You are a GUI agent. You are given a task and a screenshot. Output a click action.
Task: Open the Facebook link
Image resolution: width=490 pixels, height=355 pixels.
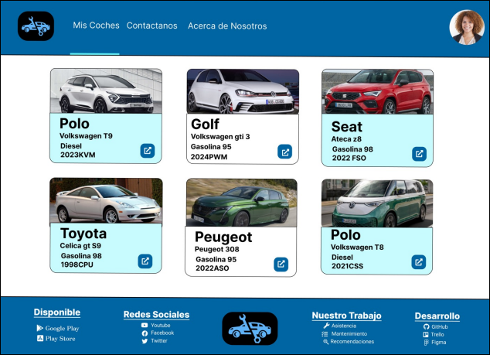[x=162, y=333]
